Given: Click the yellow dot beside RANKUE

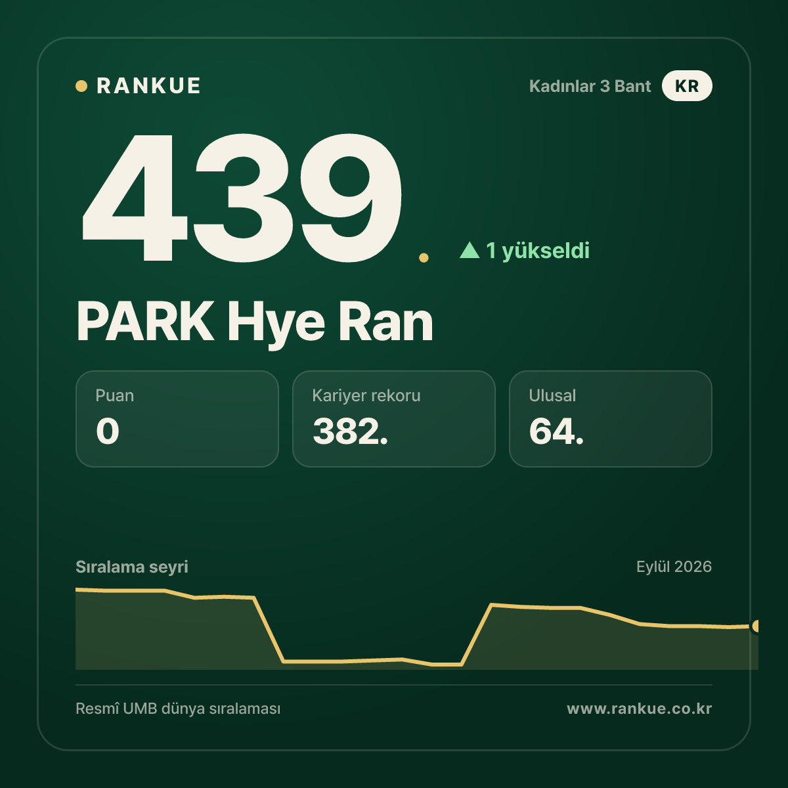Looking at the screenshot, I should 81,86.
